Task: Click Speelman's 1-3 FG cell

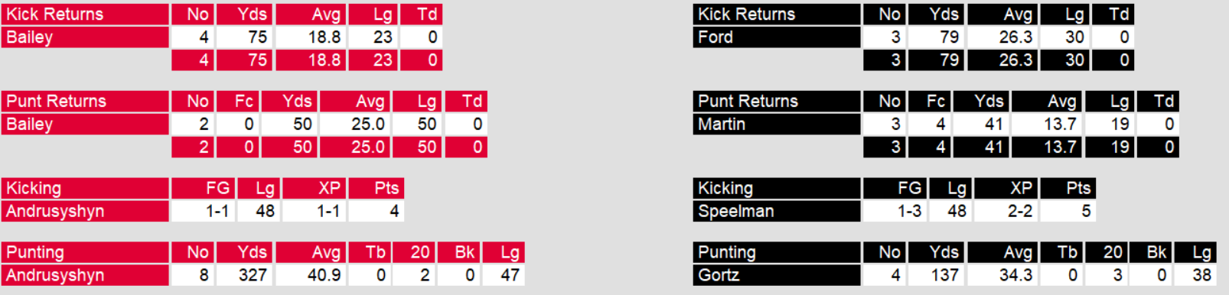Action: pos(895,212)
